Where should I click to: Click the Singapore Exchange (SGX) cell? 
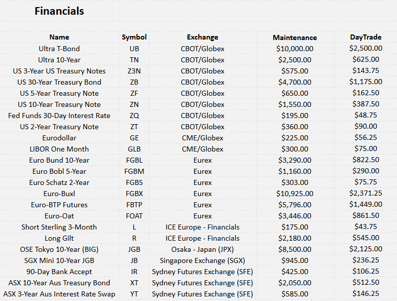[x=202, y=260]
